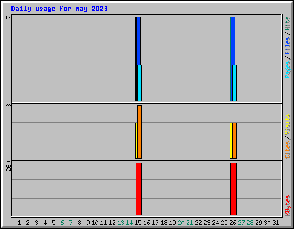Click green day label 6
The width and height of the screenshot is (294, 229).
coord(62,223)
